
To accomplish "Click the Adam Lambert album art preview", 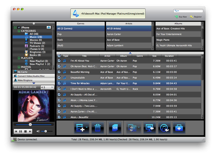I will pos(34,106).
